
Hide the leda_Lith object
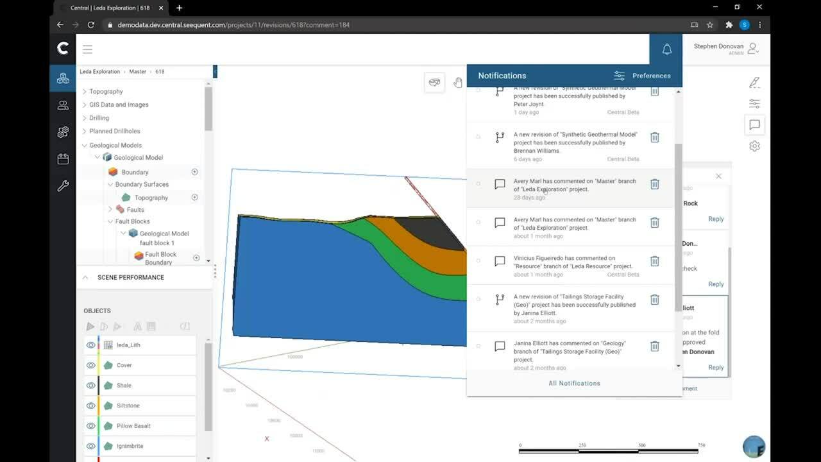91,345
